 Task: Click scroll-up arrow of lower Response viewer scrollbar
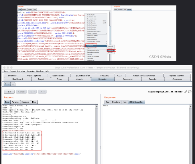(191, 106)
